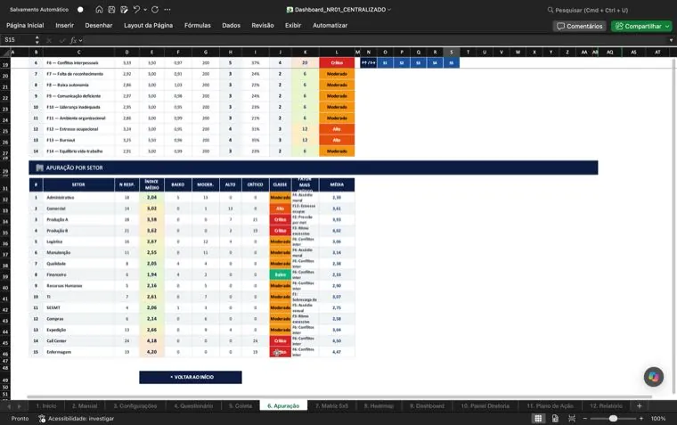Expand the formula bar with the right arrow

(671, 40)
